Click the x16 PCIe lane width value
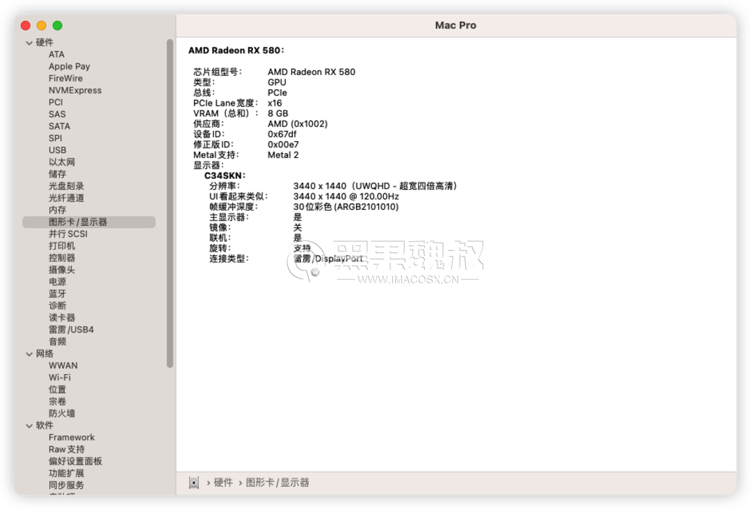 tap(275, 104)
